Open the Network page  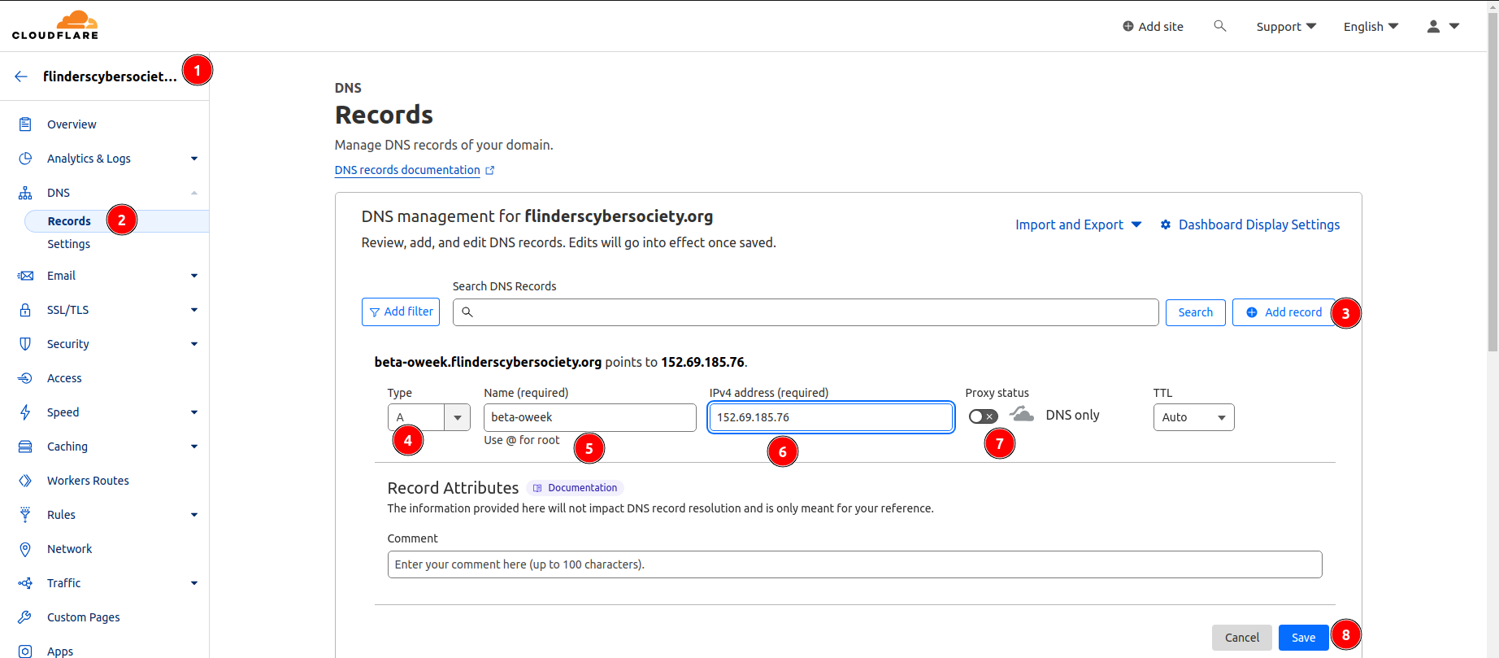[69, 549]
